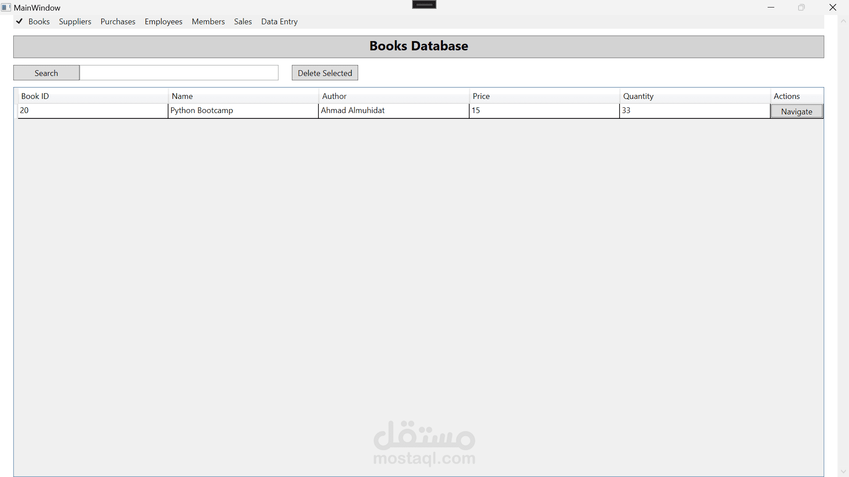
Task: Sort by Book ID column header
Action: point(93,96)
